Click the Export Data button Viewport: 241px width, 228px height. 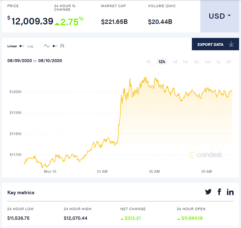point(210,44)
